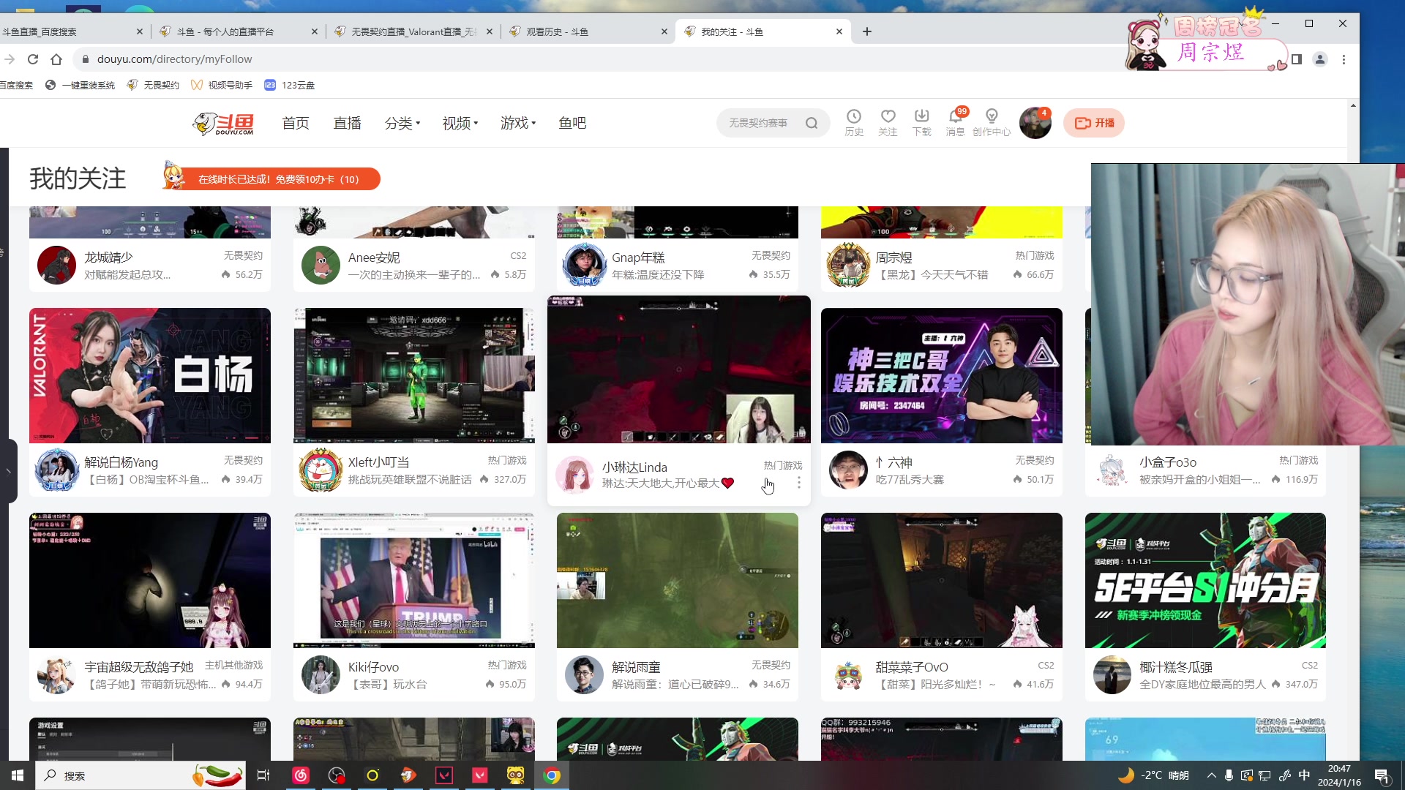1405x790 pixels.
Task: Go to browser home icon
Action: (56, 59)
